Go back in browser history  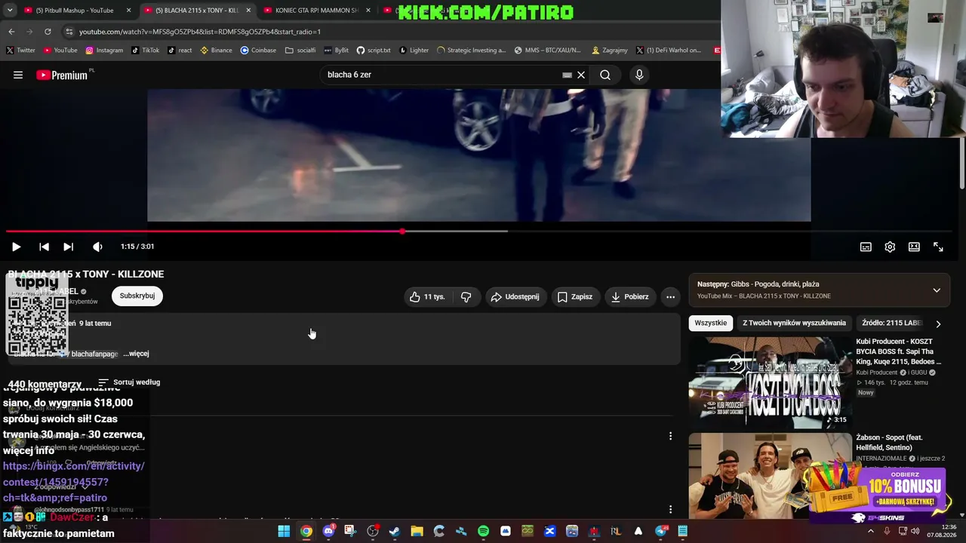coord(11,32)
